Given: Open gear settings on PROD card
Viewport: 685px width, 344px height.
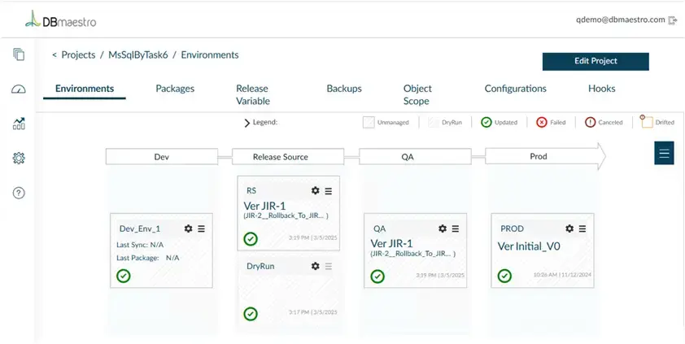Looking at the screenshot, I should [569, 229].
